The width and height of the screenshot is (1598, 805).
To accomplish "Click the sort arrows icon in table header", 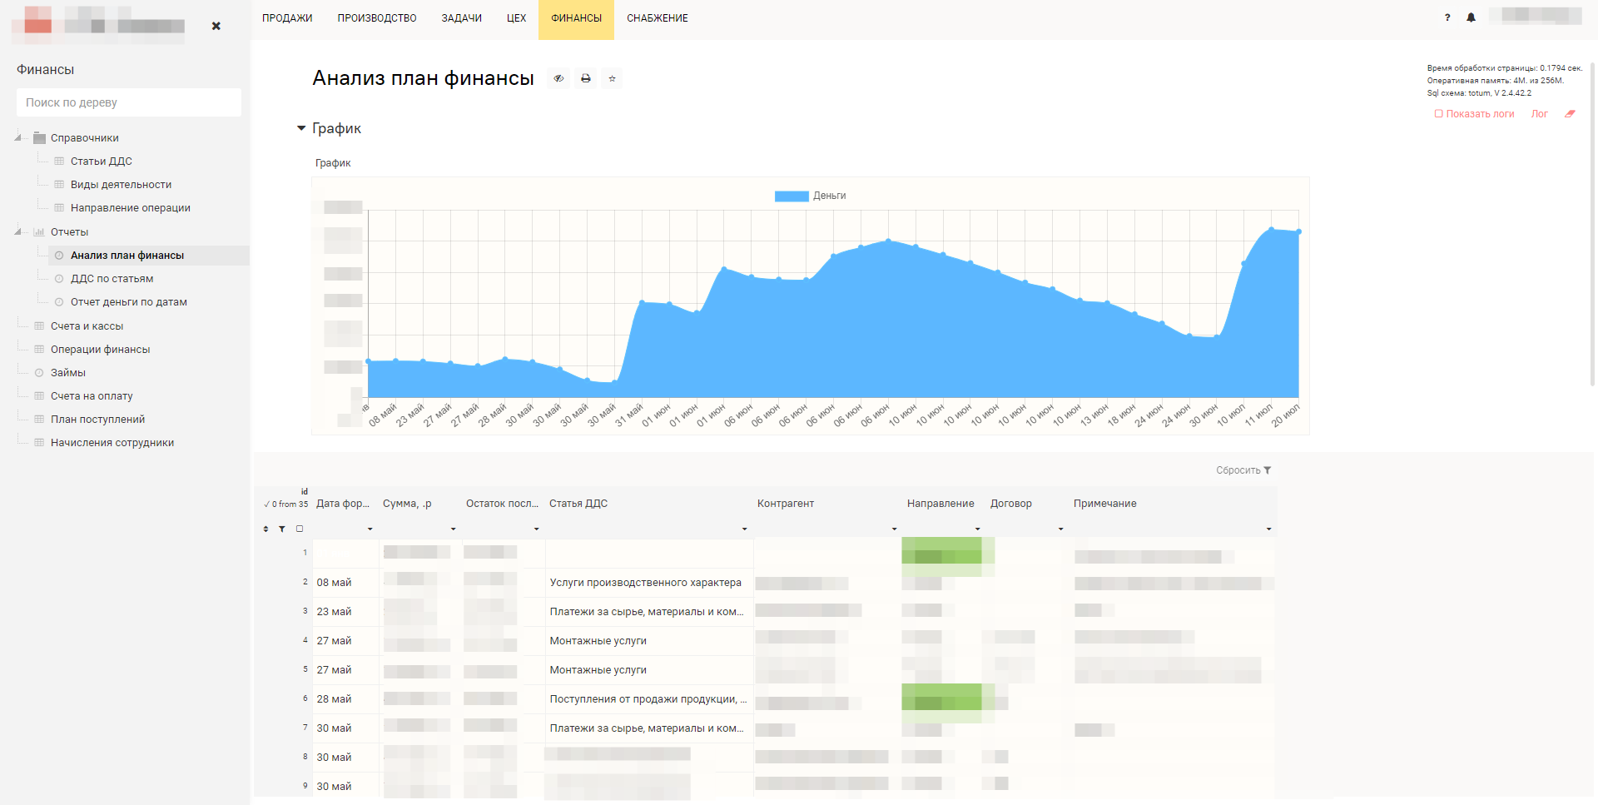I will [266, 529].
